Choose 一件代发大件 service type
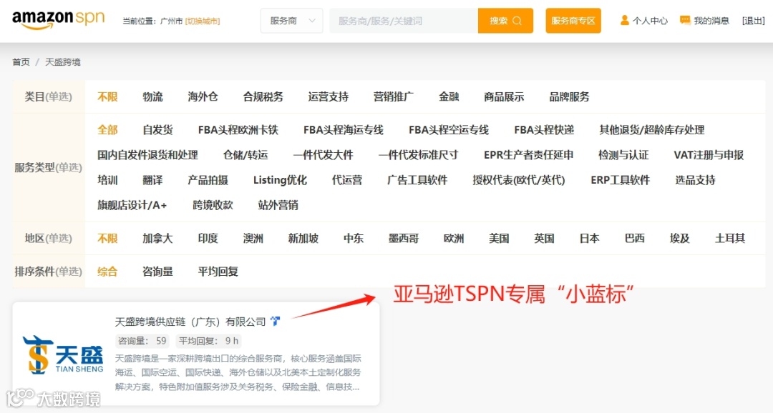Viewport: 773px width, 413px height. [324, 155]
